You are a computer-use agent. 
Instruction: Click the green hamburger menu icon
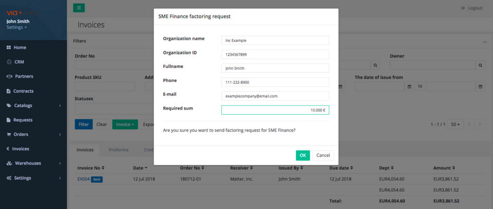(x=79, y=8)
